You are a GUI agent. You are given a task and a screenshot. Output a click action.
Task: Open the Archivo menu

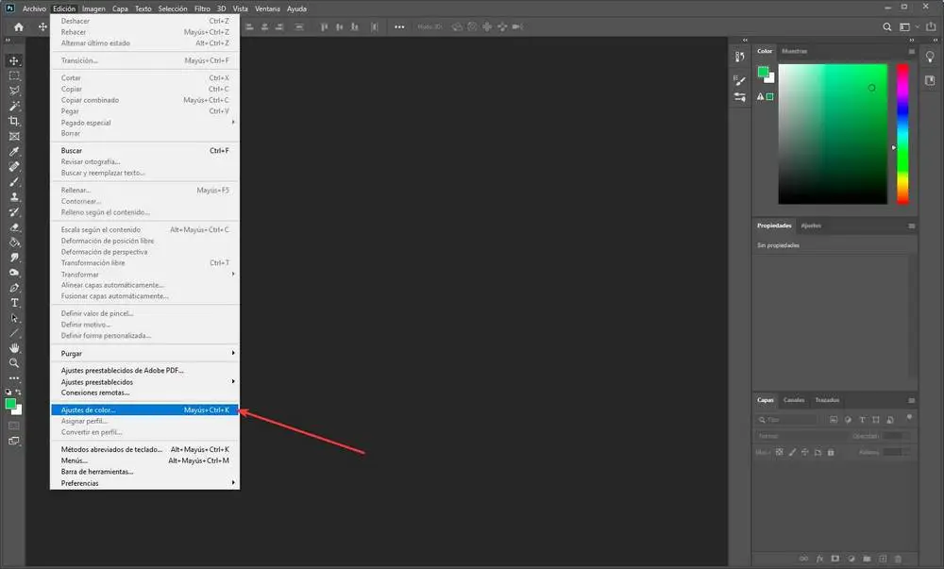pos(34,9)
